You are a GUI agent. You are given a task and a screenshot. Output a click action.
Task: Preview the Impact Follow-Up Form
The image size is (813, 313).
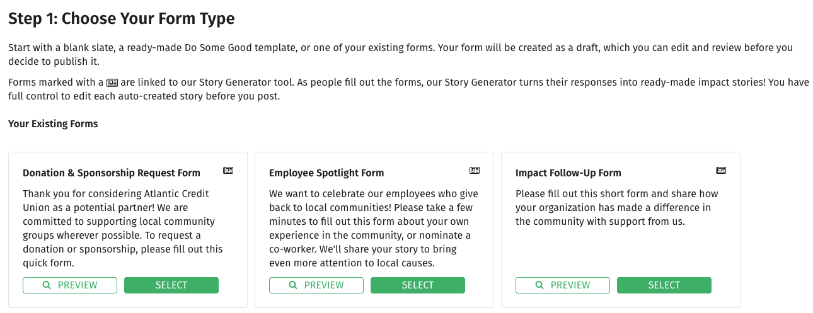pos(563,285)
